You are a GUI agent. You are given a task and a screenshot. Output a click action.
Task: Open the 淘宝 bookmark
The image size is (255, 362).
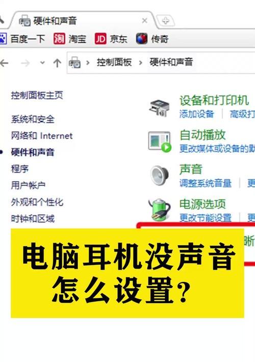click(x=70, y=39)
